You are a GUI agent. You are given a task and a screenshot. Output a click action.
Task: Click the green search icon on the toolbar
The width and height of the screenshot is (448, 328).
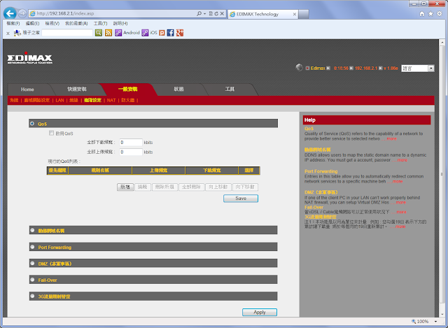[99, 33]
